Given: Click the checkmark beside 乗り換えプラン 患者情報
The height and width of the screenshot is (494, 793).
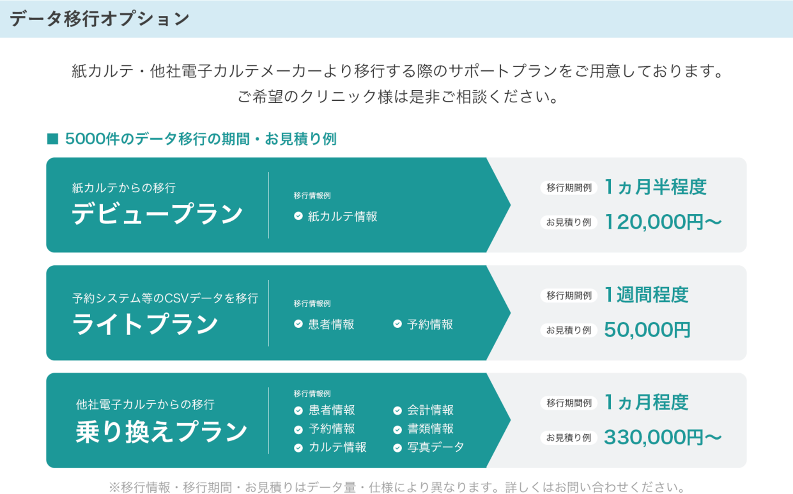Looking at the screenshot, I should click(x=298, y=410).
